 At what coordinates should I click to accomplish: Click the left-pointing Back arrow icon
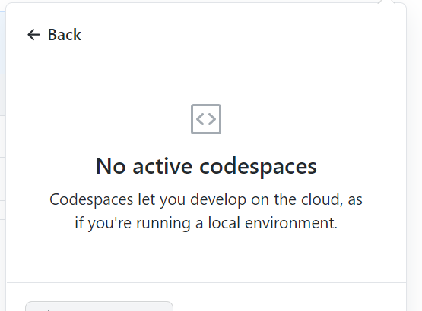click(33, 35)
